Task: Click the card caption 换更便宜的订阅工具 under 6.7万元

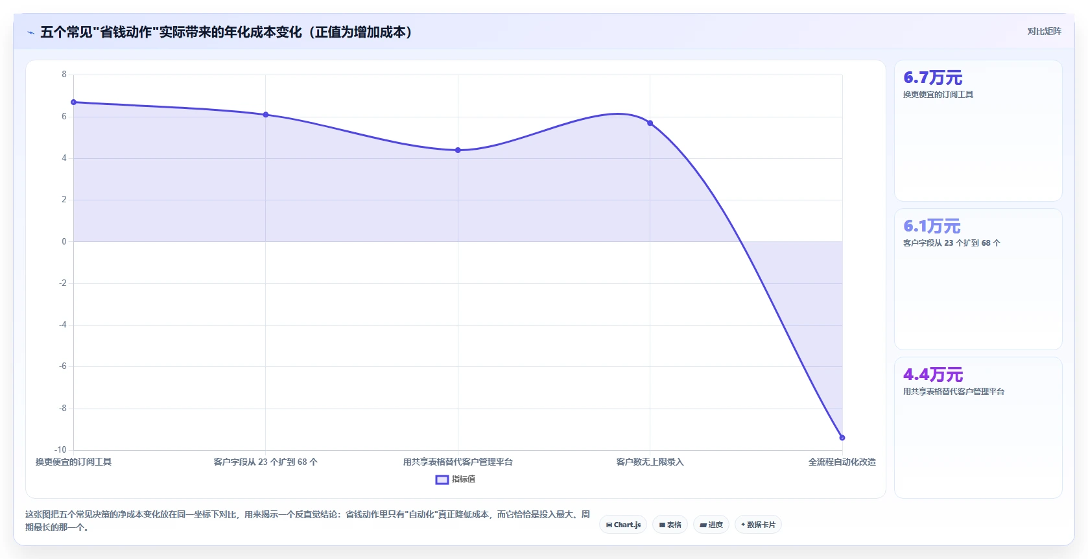Action: 938,95
